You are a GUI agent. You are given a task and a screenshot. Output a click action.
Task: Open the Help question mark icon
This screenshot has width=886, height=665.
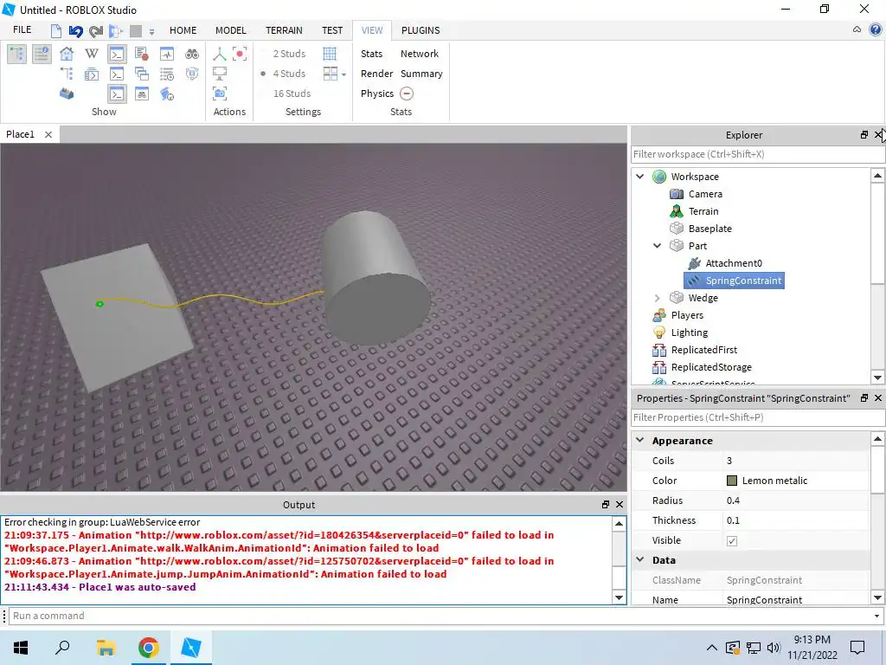tap(876, 29)
